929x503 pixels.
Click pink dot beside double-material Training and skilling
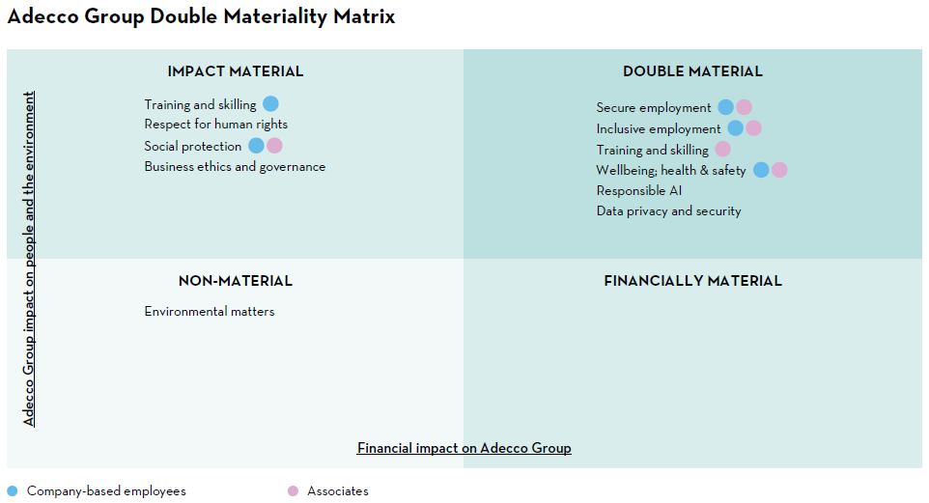tap(722, 150)
